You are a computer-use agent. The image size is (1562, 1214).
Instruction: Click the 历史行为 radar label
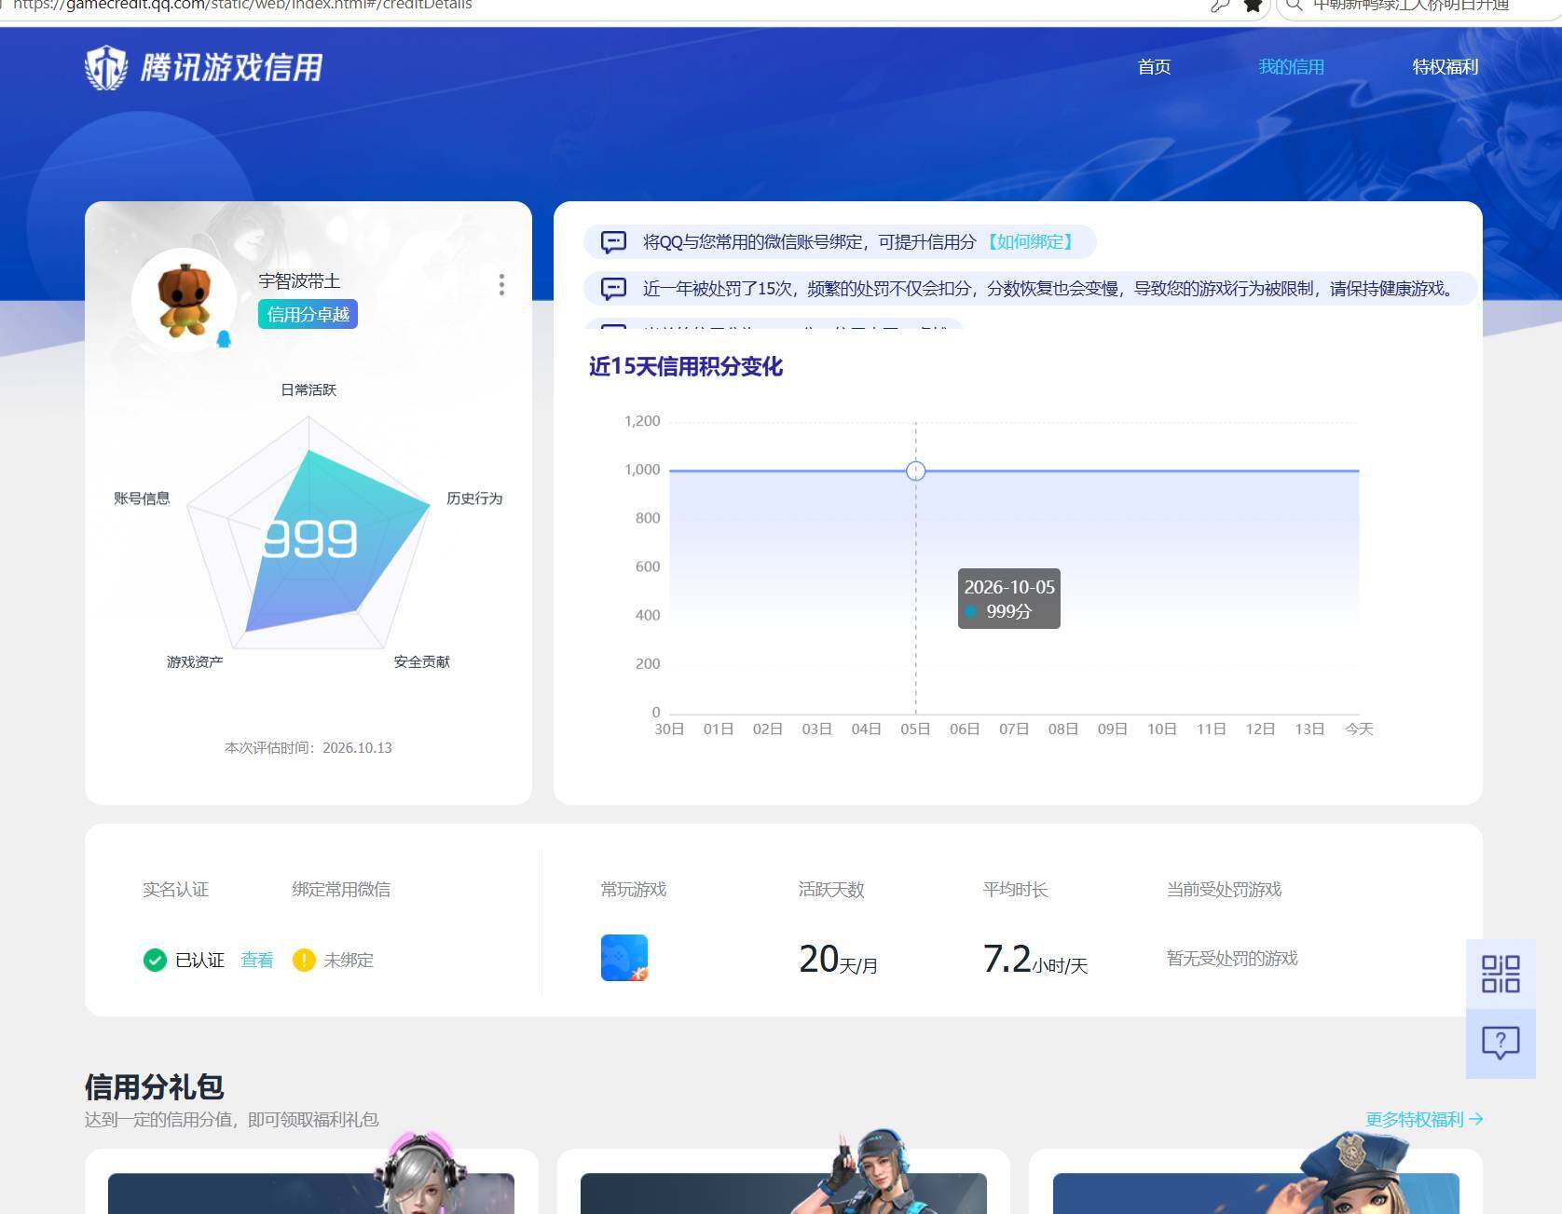click(474, 498)
